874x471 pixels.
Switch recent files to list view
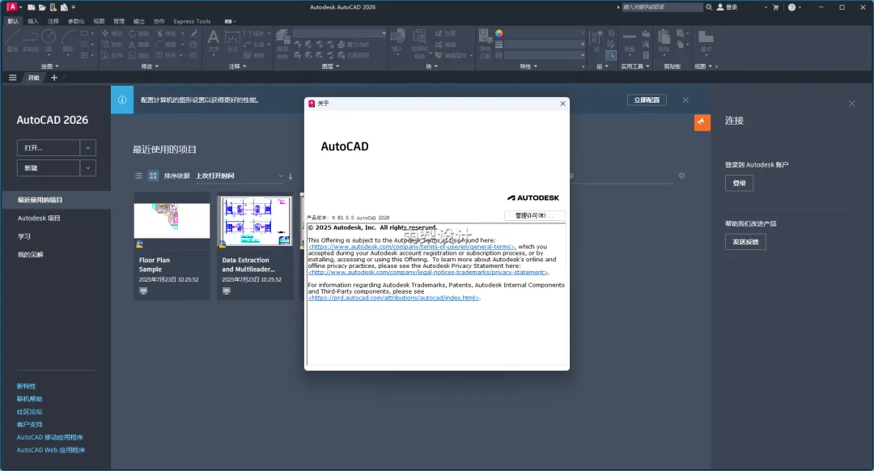tap(139, 176)
